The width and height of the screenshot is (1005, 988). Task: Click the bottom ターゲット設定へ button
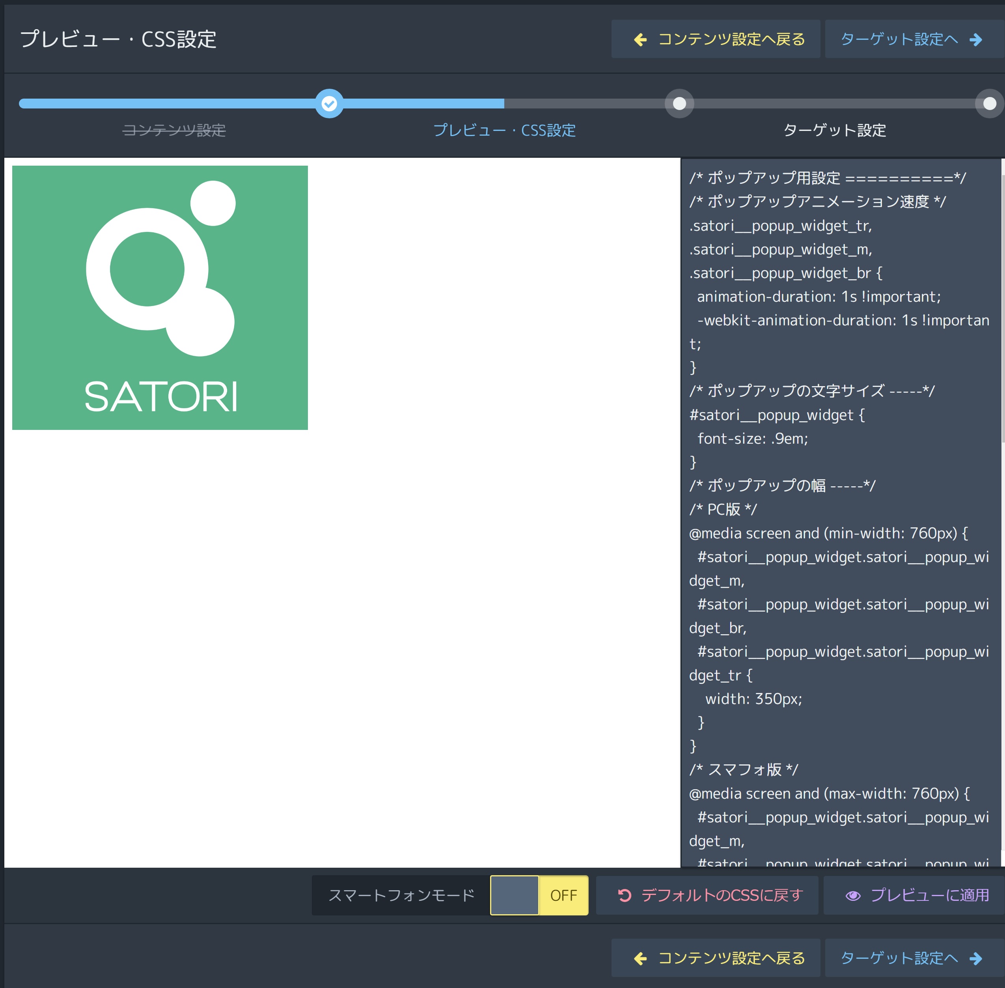(914, 958)
